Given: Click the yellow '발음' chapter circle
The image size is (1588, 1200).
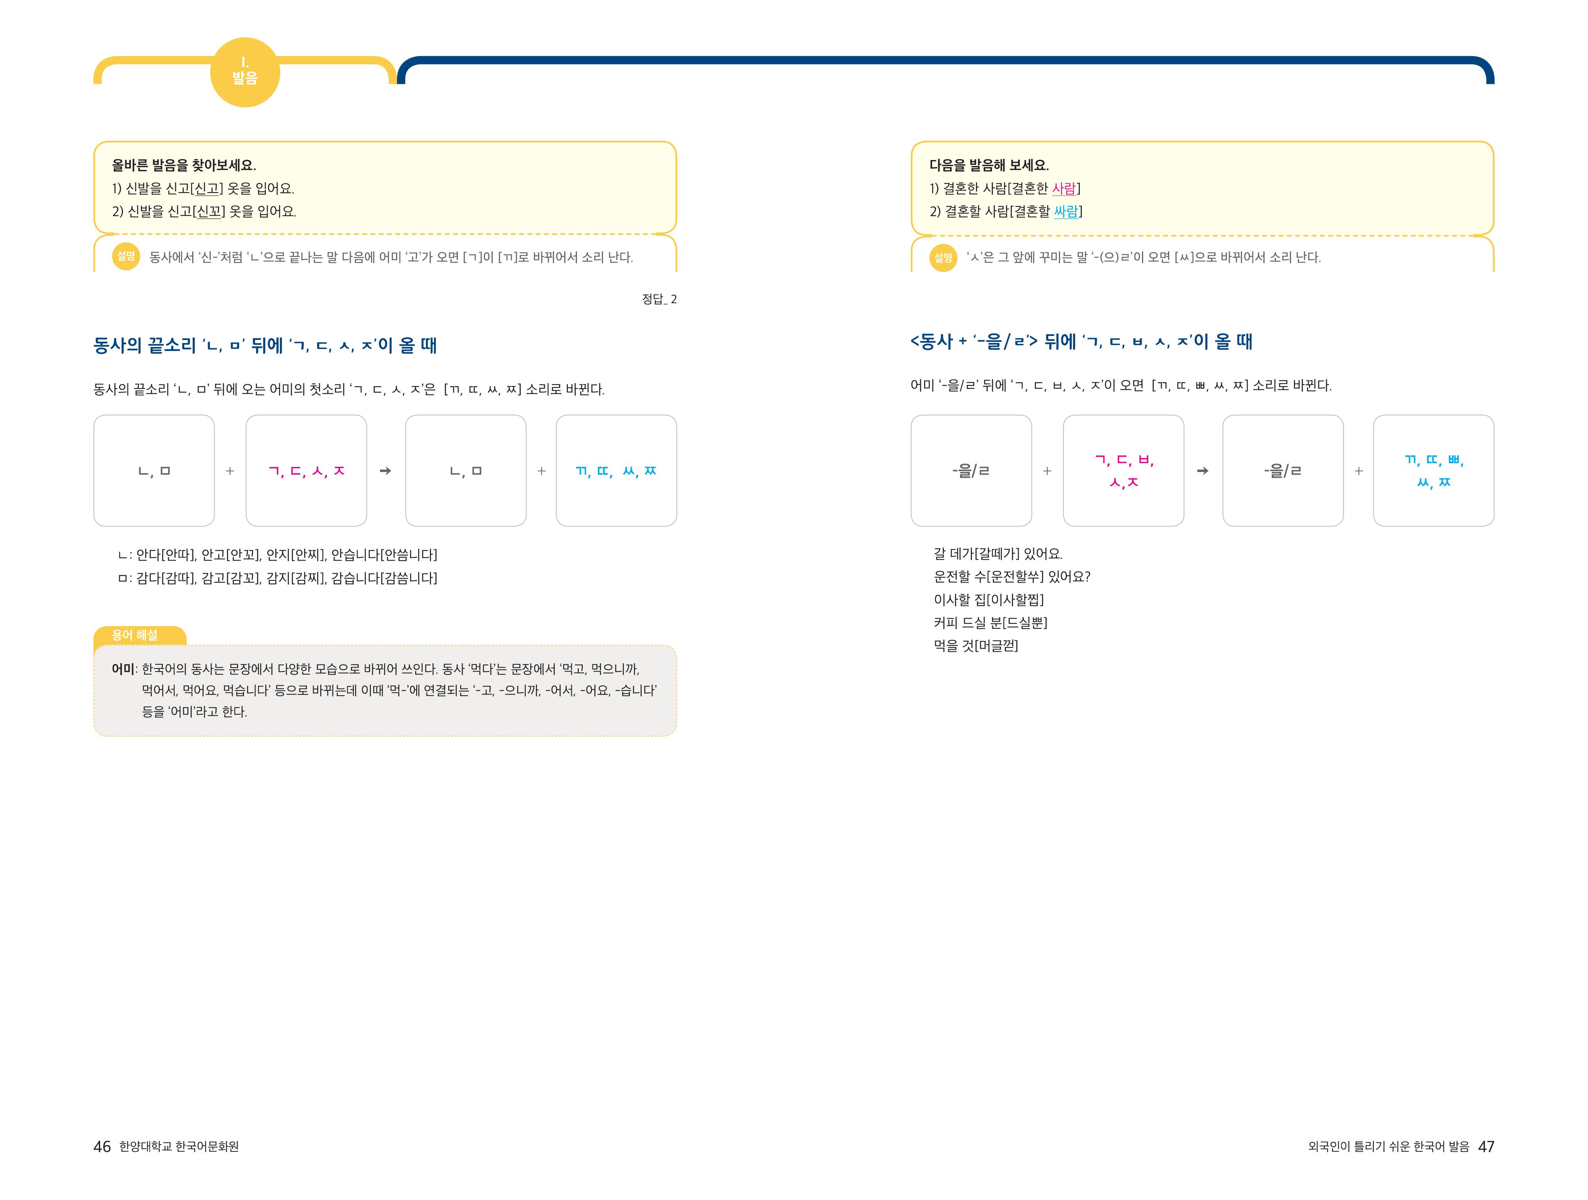Looking at the screenshot, I should [x=245, y=72].
